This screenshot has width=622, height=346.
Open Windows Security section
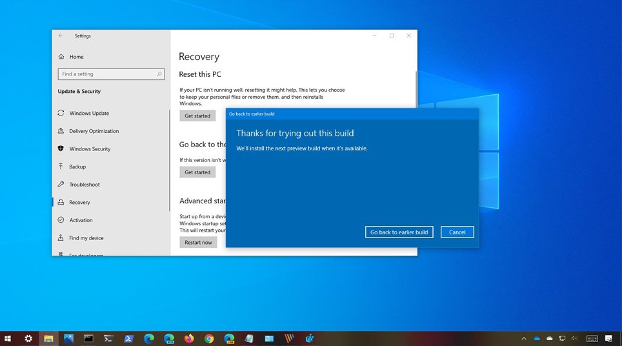90,149
